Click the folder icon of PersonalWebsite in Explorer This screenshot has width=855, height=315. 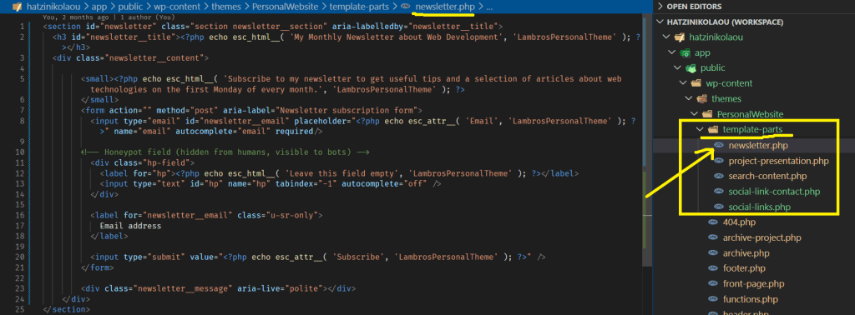(x=707, y=114)
